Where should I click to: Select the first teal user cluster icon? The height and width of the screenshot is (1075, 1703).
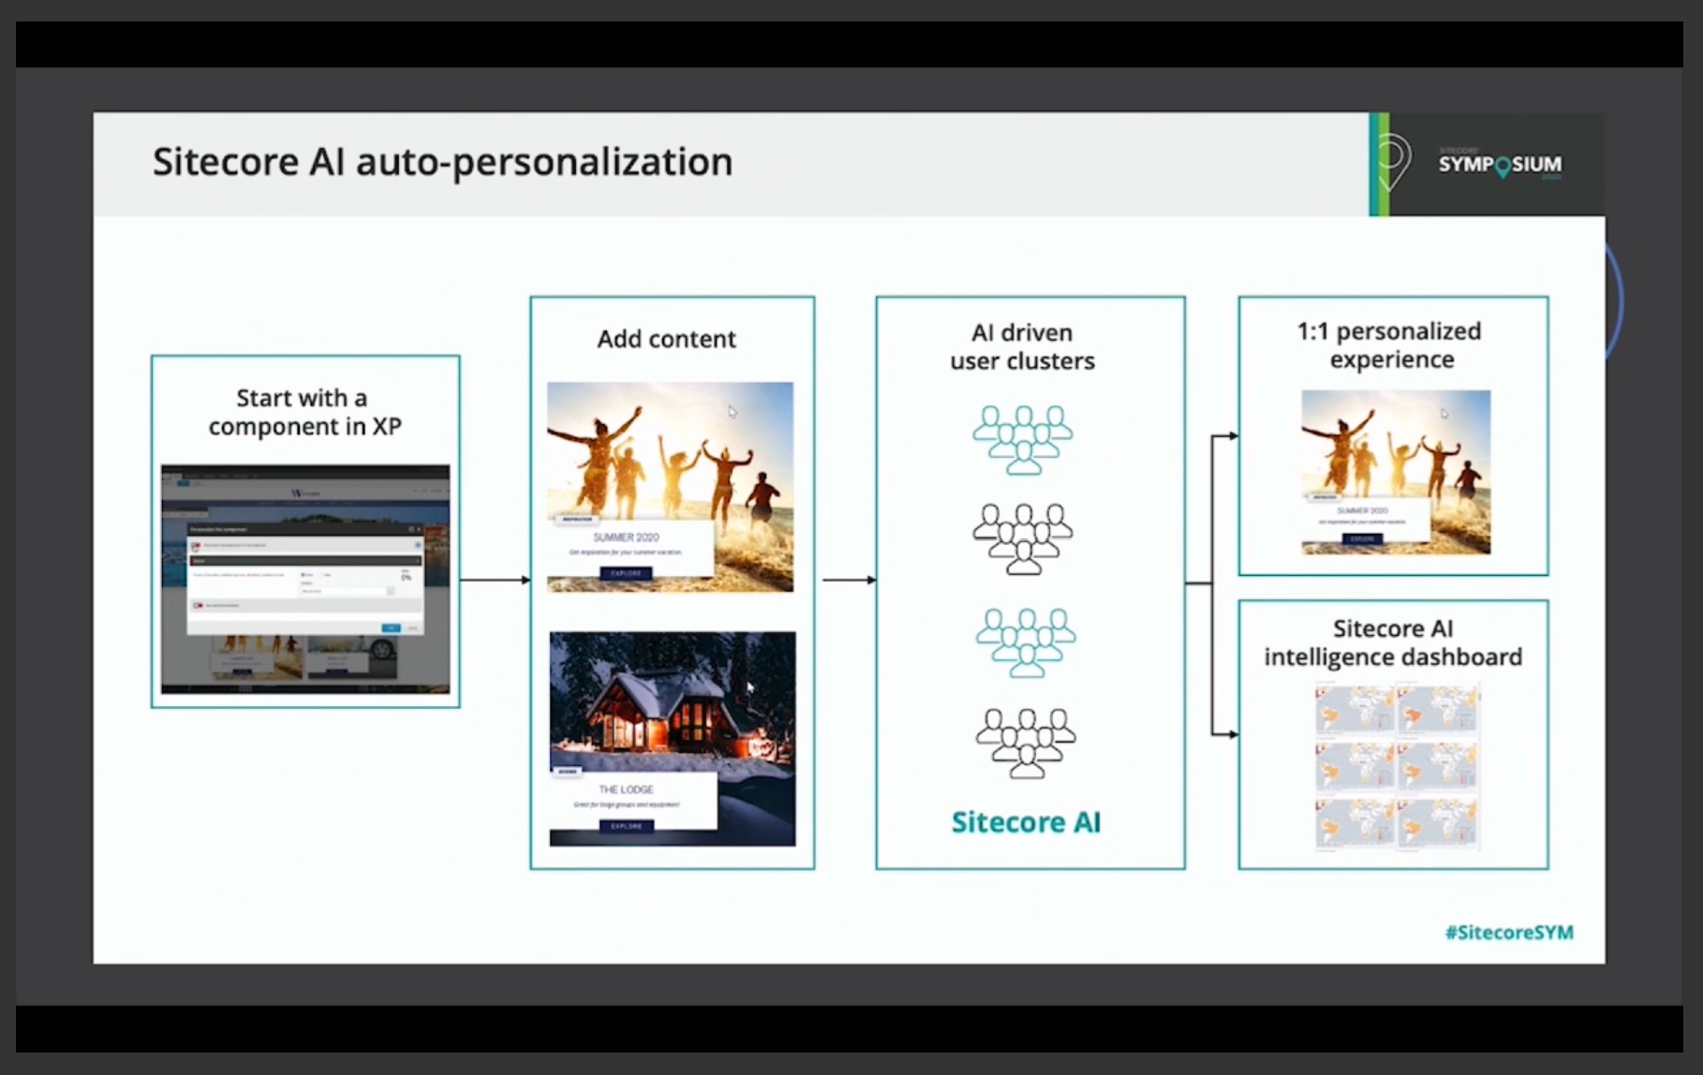(x=1023, y=439)
